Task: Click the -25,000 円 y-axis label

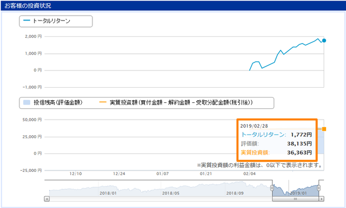Action: (x=31, y=170)
